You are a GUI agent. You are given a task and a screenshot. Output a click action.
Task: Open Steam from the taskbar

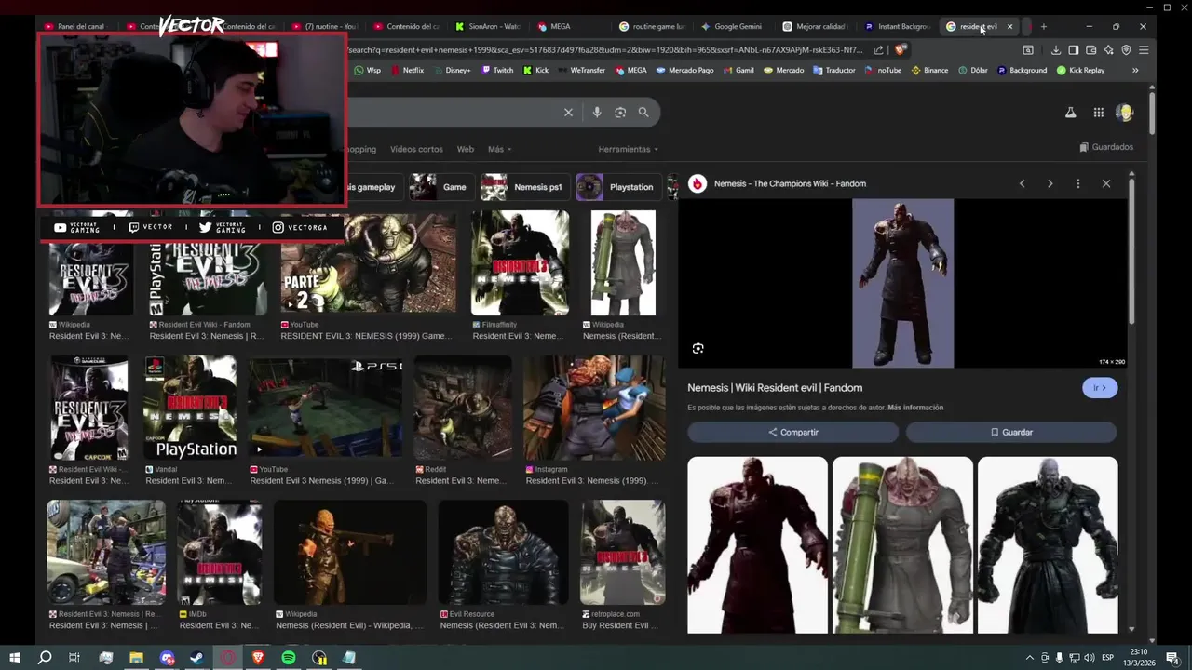(197, 658)
